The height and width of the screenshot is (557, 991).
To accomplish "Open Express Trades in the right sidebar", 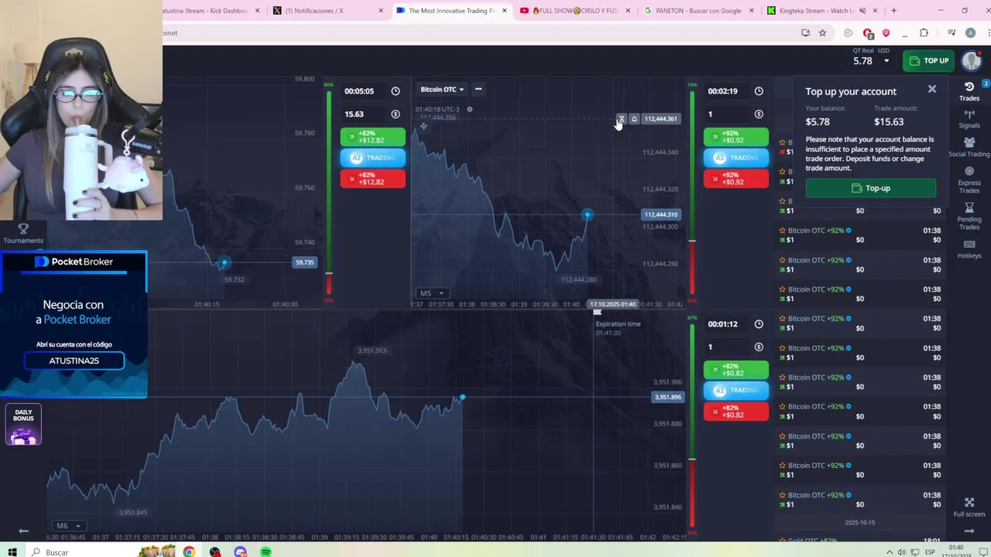I will pos(969,180).
